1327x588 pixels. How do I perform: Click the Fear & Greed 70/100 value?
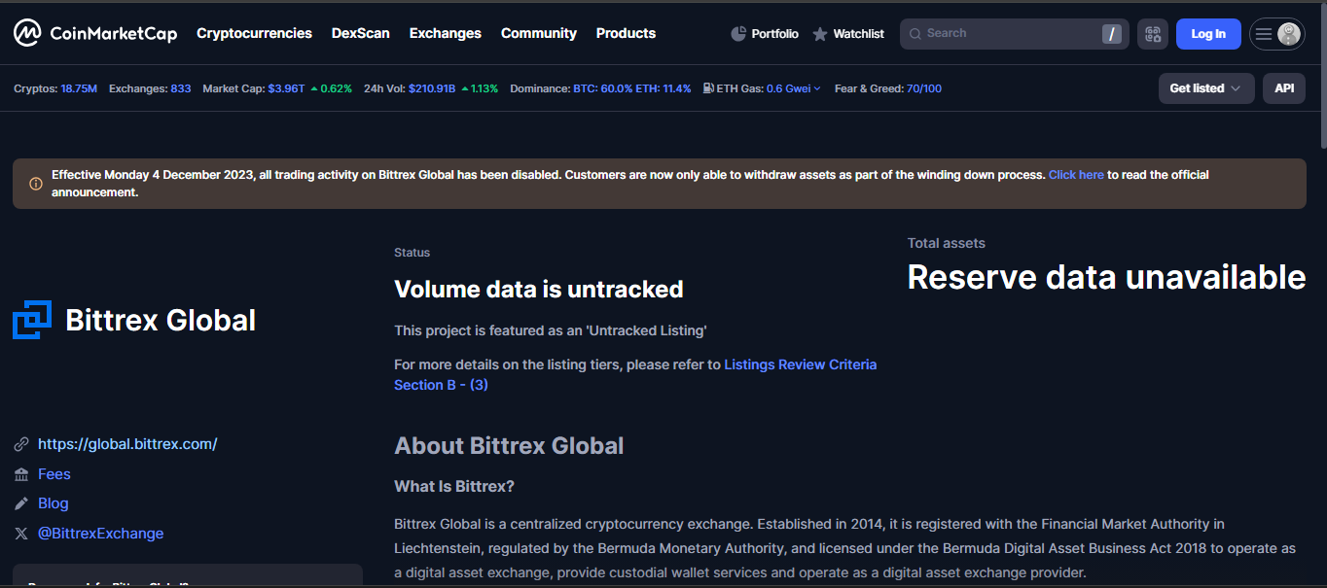[x=924, y=88]
